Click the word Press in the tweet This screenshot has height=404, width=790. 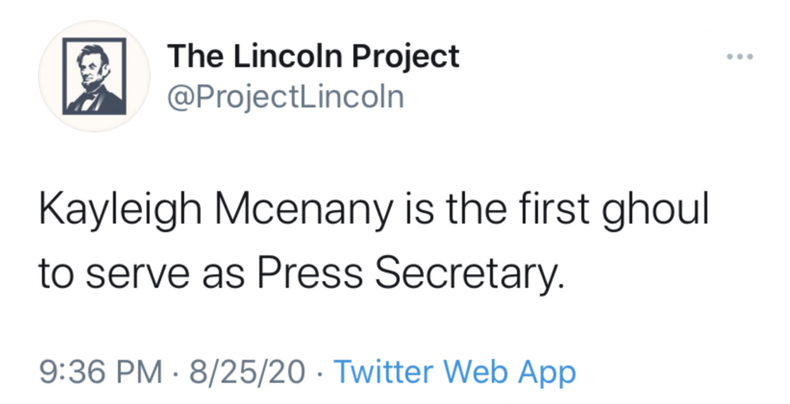click(309, 274)
